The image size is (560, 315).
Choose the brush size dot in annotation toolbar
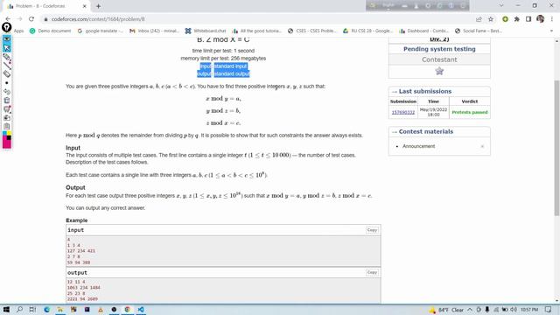pos(7,83)
